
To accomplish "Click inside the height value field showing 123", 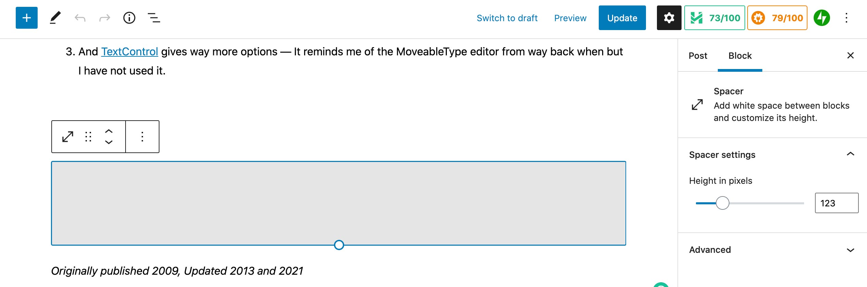I will (x=837, y=203).
